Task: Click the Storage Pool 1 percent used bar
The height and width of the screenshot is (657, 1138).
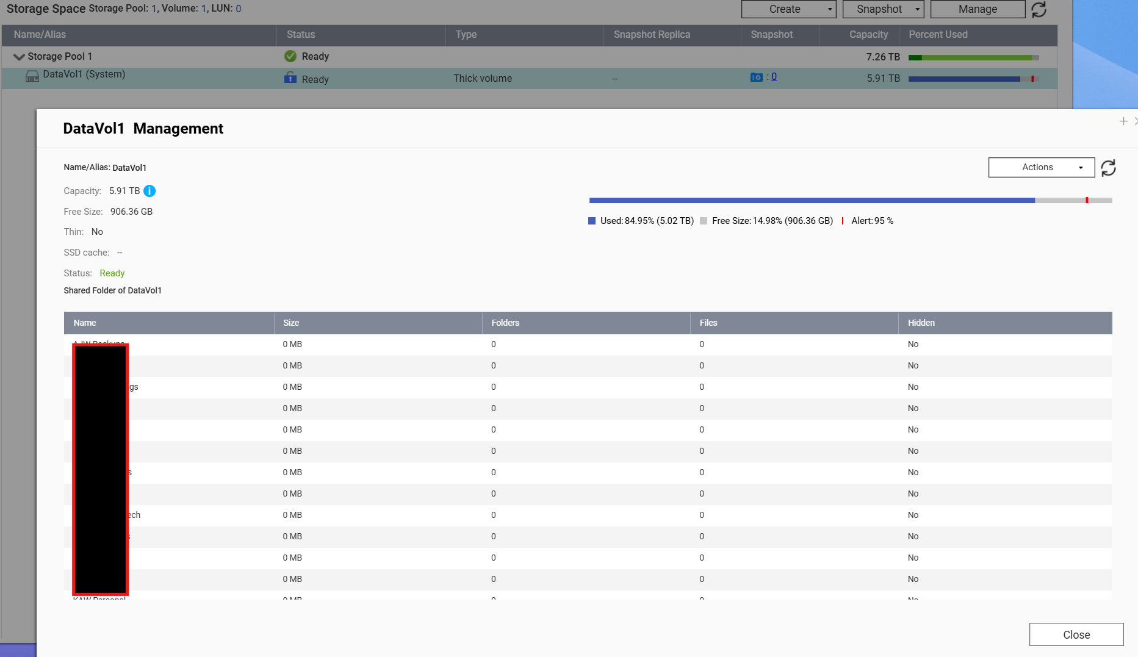Action: [974, 57]
